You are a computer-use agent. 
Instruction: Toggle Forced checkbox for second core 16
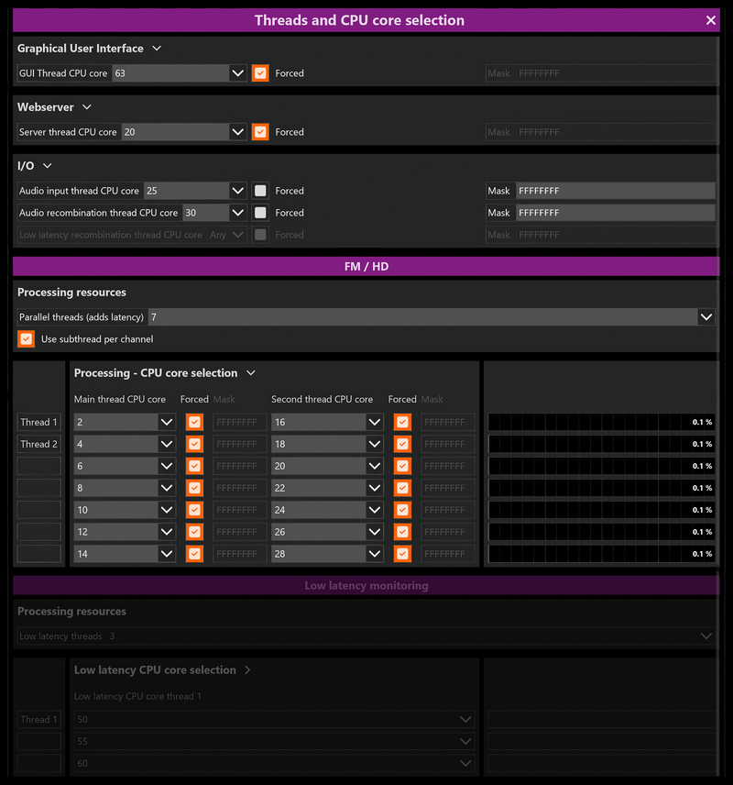pyautogui.click(x=402, y=422)
